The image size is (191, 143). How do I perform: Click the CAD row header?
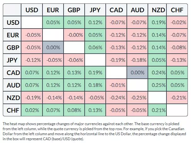point(13,72)
